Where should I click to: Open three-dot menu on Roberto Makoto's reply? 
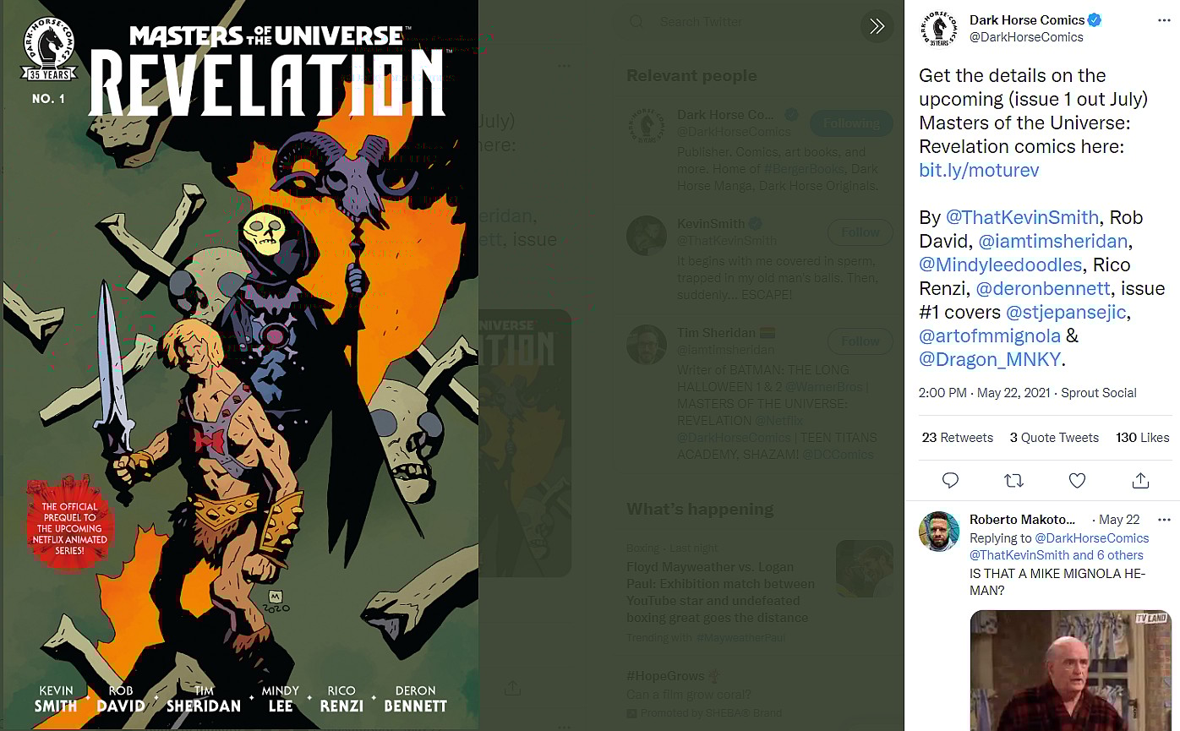tap(1164, 520)
